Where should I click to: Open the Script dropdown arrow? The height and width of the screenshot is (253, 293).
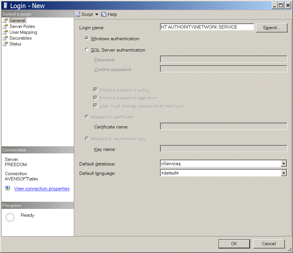[97, 14]
